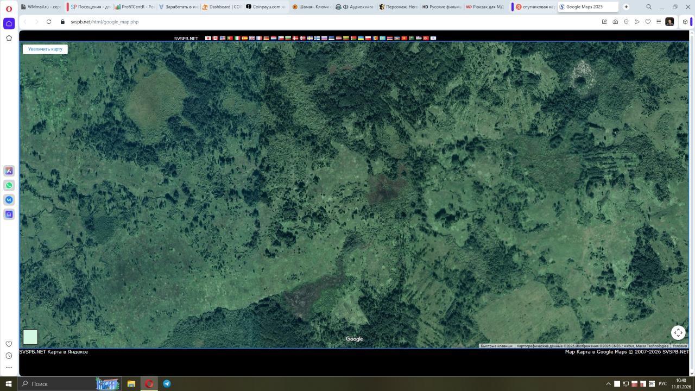Click Telegram icon in the taskbar
The image size is (695, 391).
pos(167,383)
